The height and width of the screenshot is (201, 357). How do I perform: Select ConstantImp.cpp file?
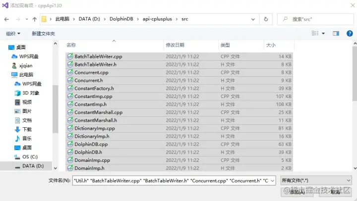[x=179, y=97]
